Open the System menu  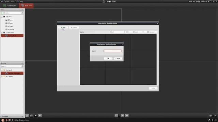(x=7, y=2)
